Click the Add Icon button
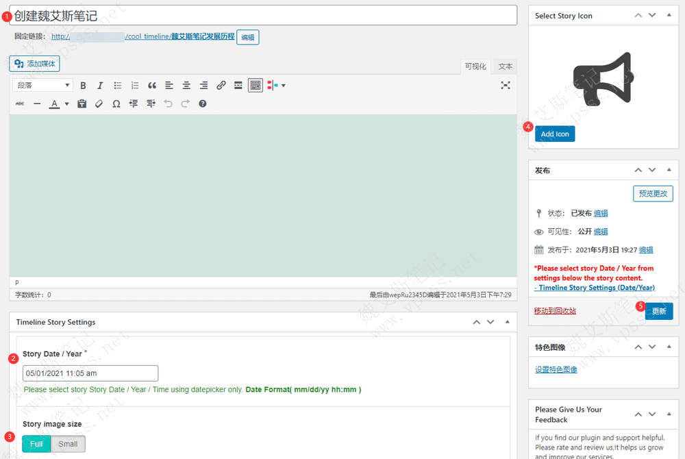The height and width of the screenshot is (459, 685). 555,134
